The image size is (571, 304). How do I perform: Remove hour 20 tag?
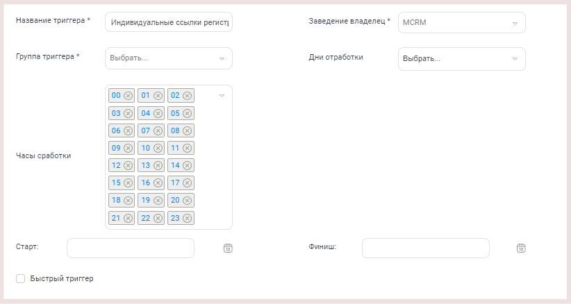pyautogui.click(x=187, y=201)
